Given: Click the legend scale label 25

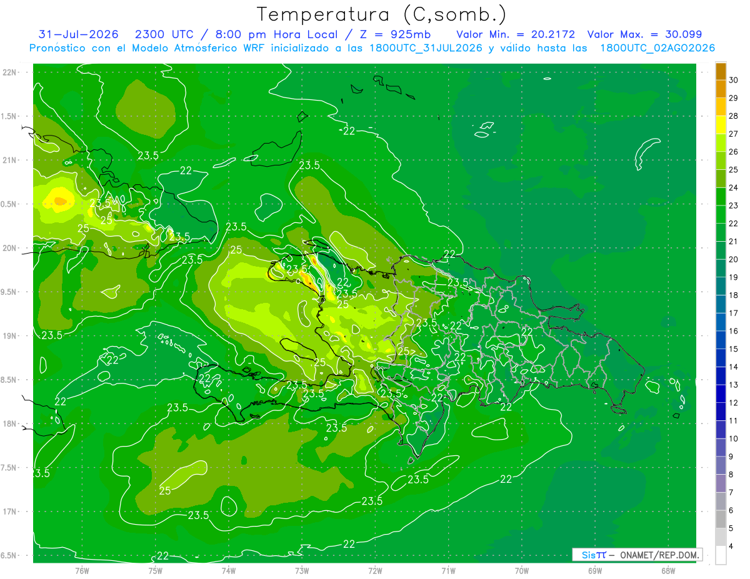Looking at the screenshot, I should [x=734, y=170].
